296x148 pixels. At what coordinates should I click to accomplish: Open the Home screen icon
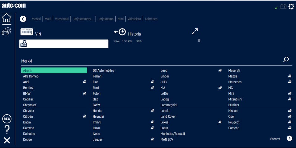[x=6, y=18]
